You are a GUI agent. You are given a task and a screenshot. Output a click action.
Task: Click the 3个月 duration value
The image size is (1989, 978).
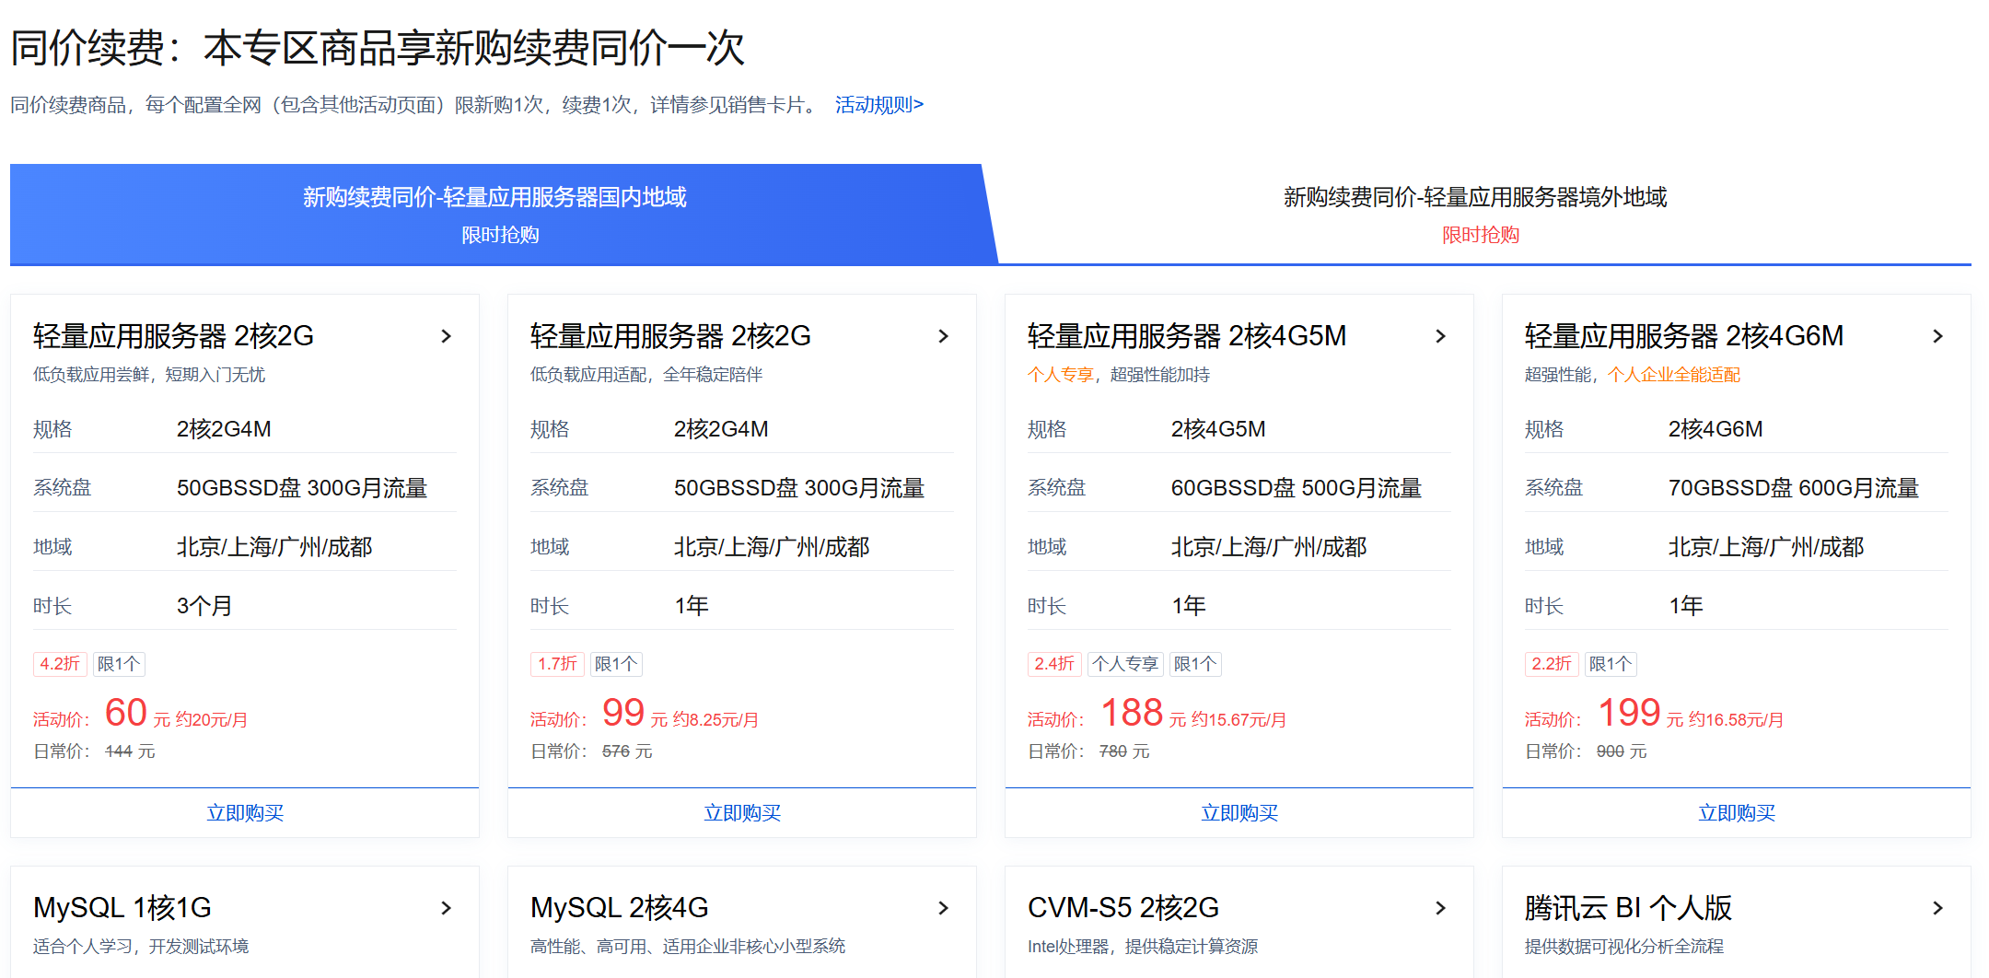click(204, 606)
